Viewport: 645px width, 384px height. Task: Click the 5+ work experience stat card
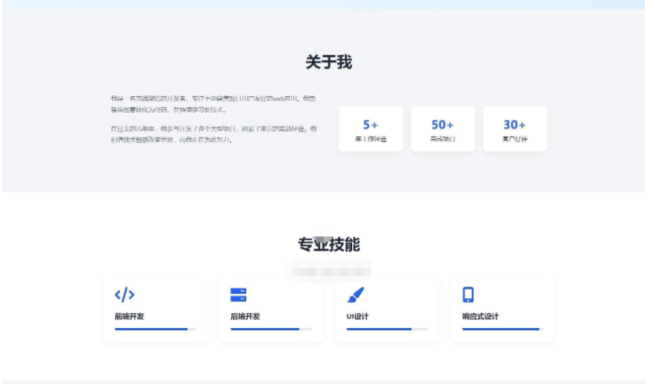click(370, 129)
